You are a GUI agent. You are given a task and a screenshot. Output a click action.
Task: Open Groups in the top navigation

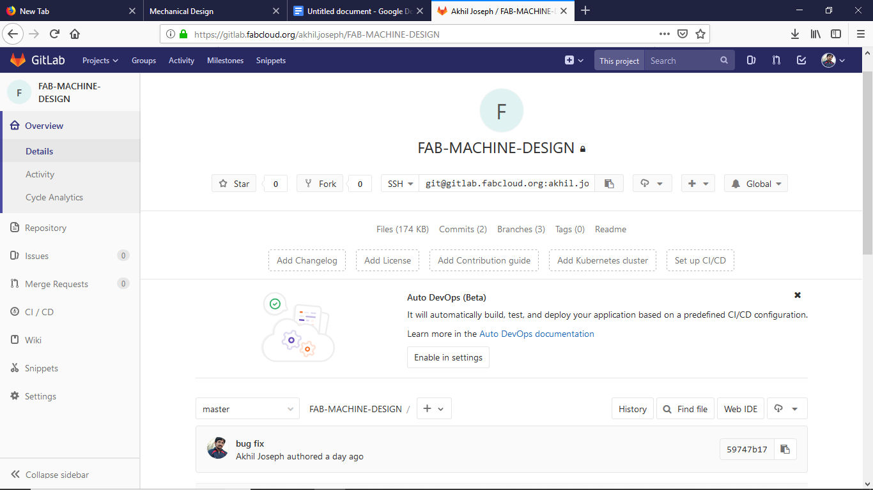[144, 61]
